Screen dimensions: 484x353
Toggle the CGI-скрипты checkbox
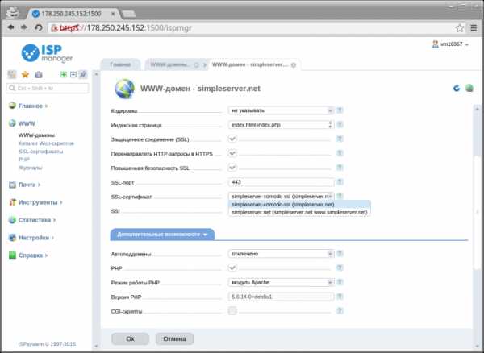tap(232, 311)
